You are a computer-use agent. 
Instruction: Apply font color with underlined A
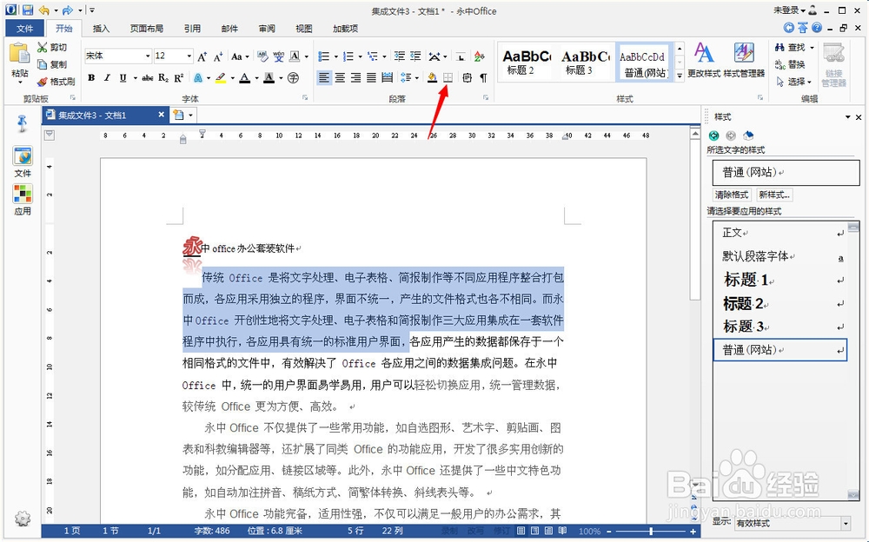point(244,77)
